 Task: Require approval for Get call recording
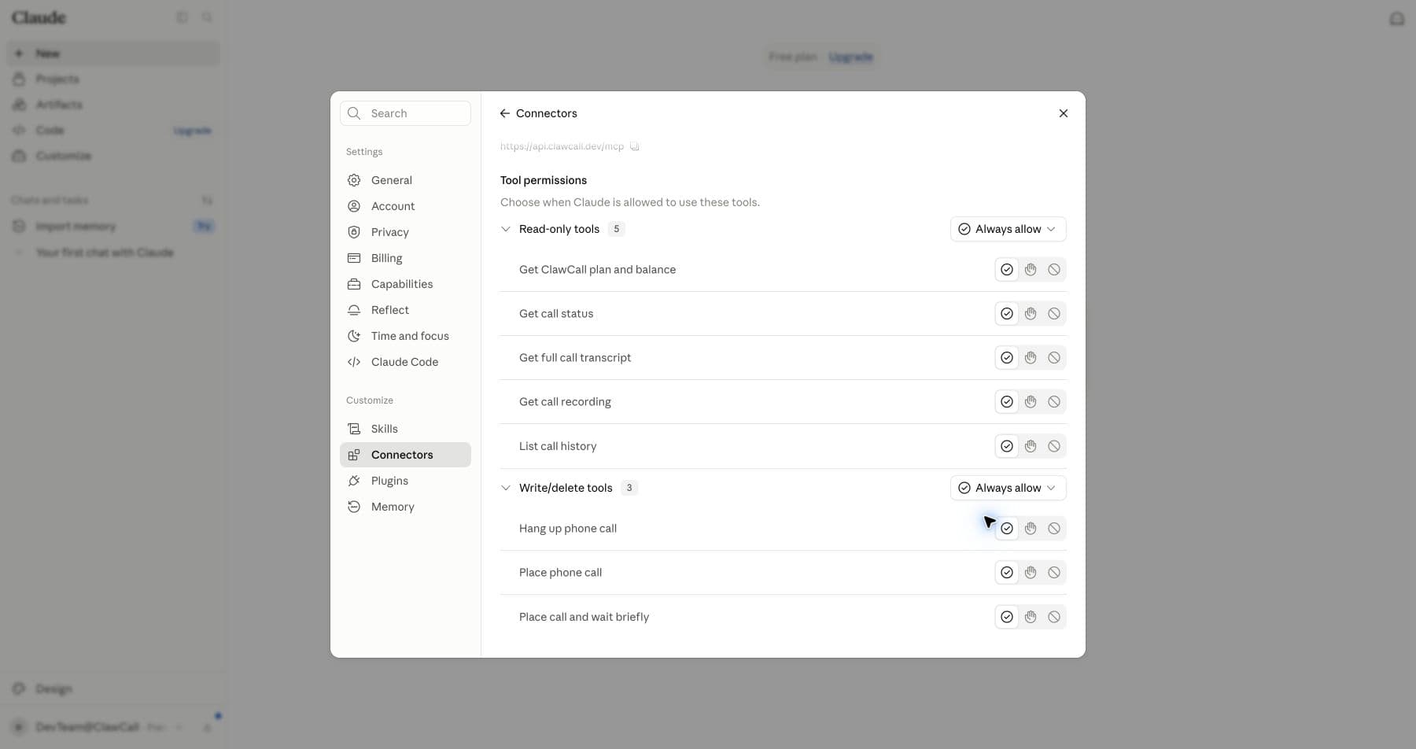click(1031, 402)
